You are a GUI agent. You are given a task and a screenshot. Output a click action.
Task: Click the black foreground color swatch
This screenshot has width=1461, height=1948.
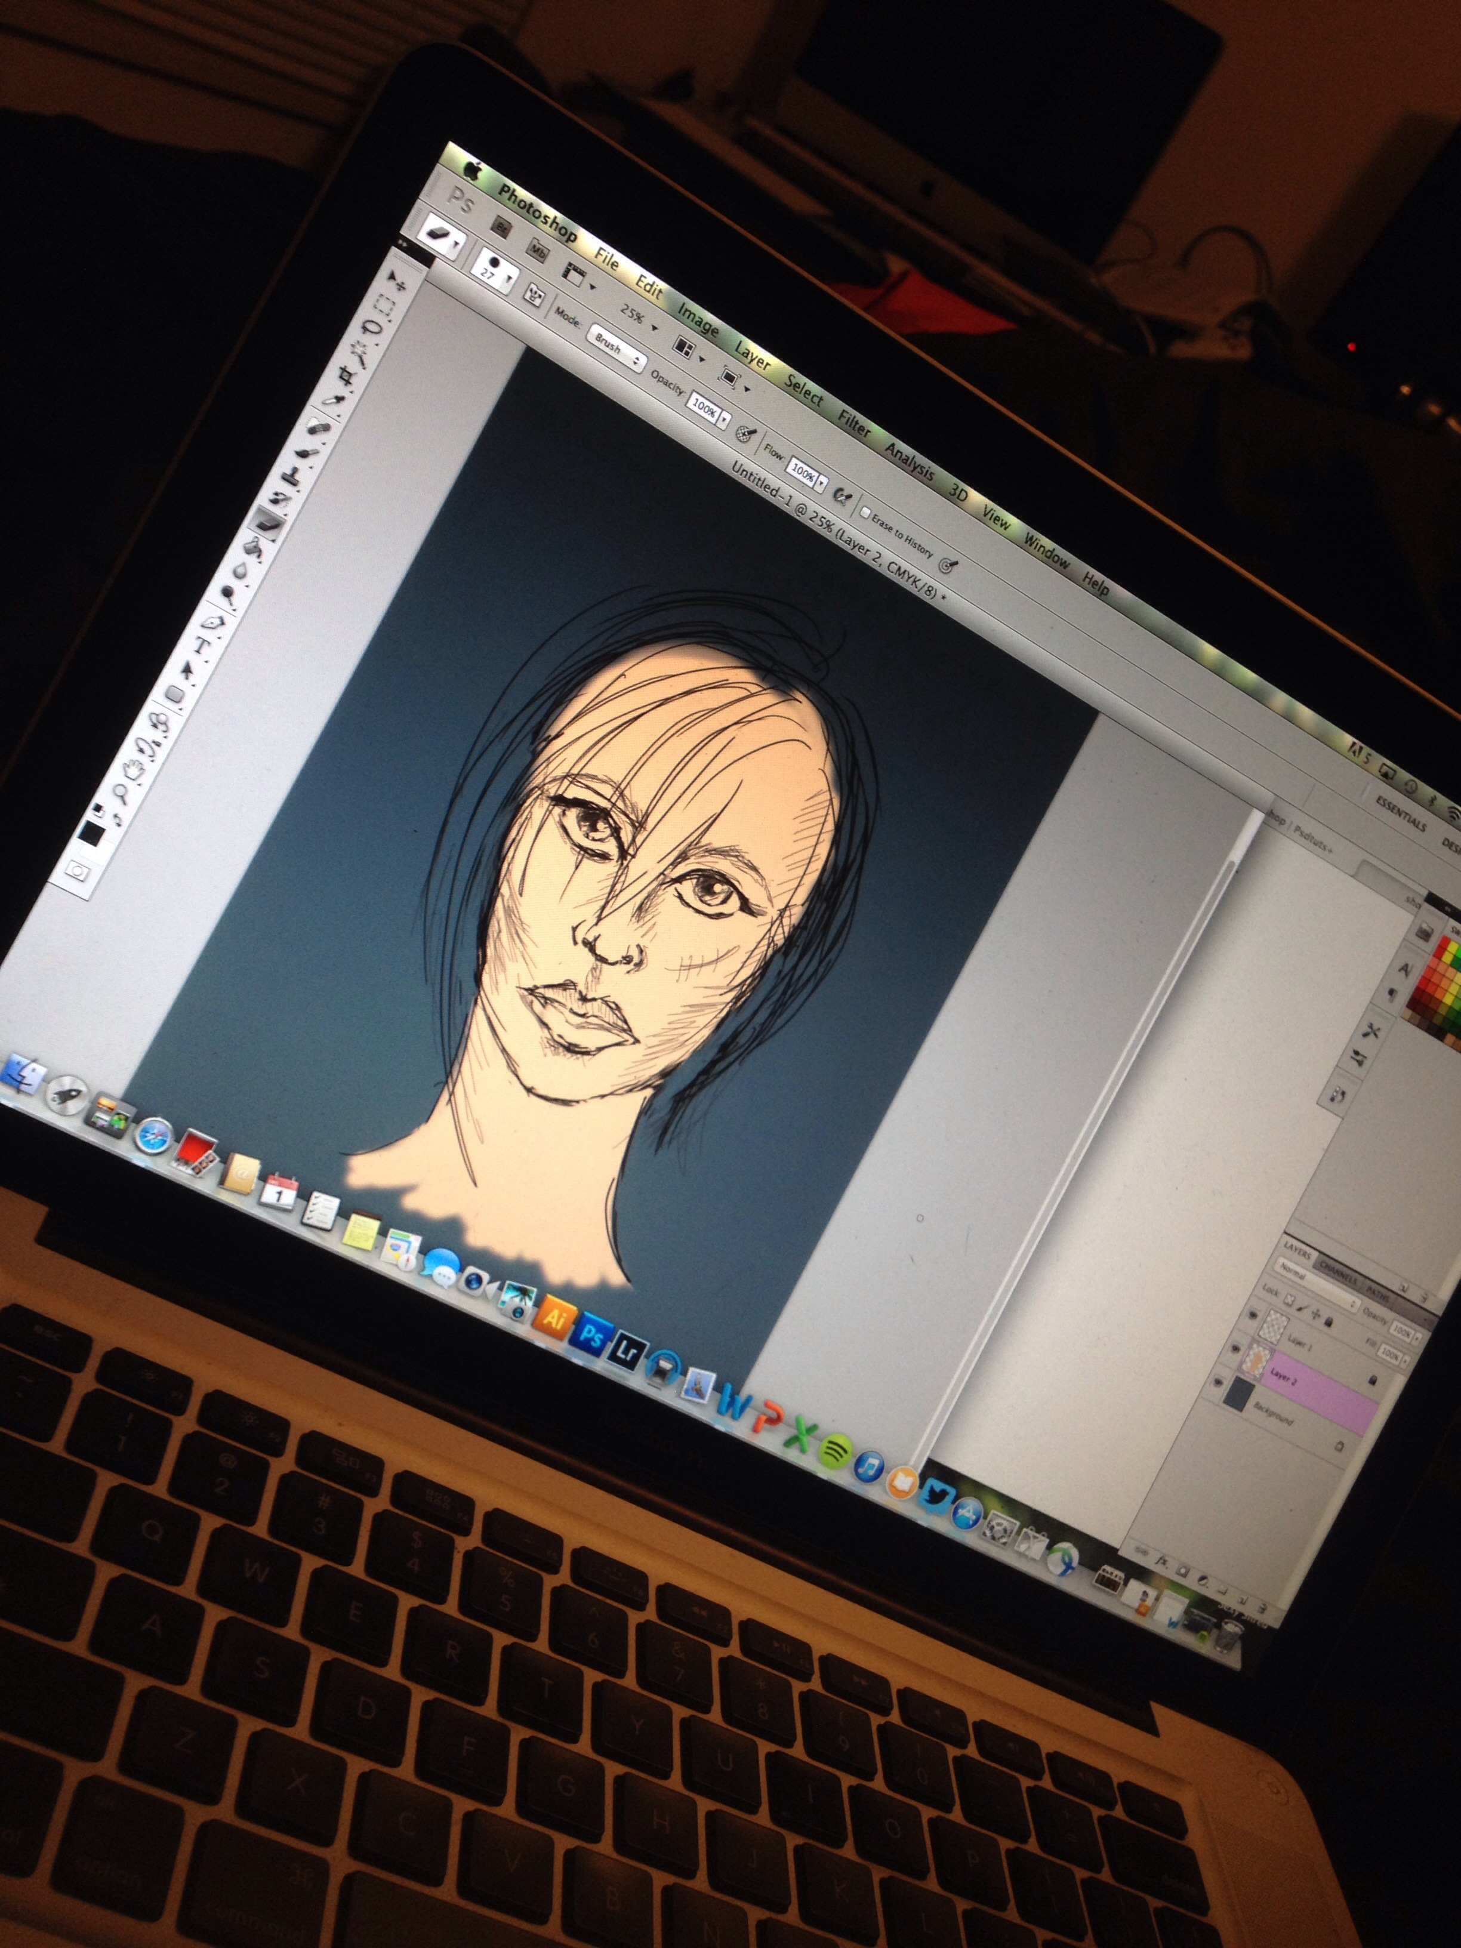[x=91, y=832]
